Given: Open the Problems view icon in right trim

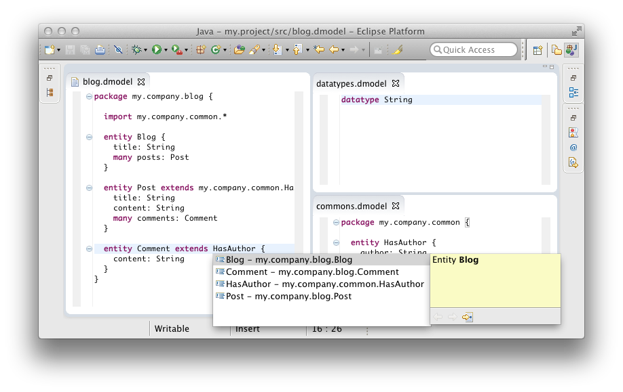Looking at the screenshot, I should pos(573,133).
